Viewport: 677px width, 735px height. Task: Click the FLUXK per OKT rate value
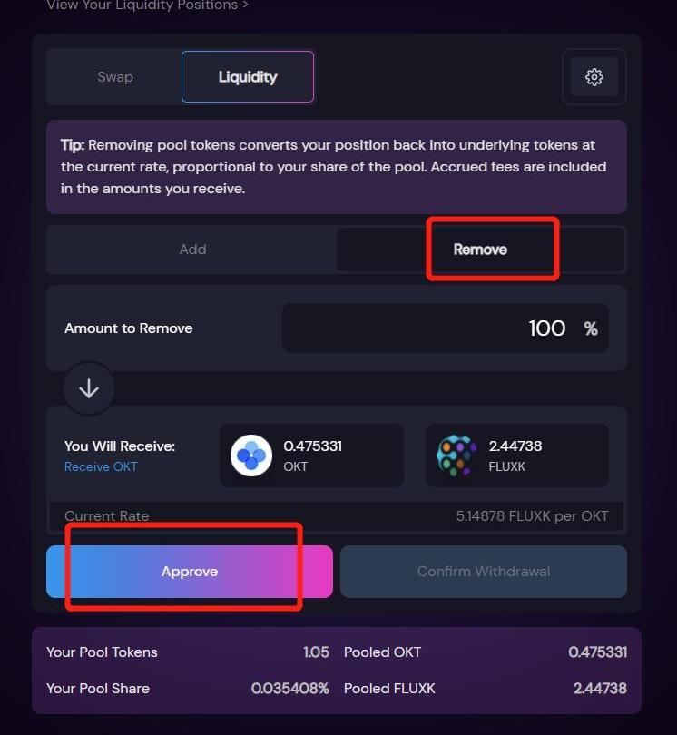click(x=532, y=516)
